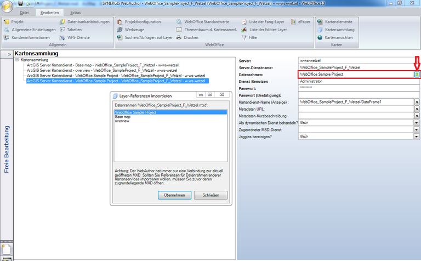Open the Projekt ribbon icon
The height and width of the screenshot is (261, 421).
tap(6, 22)
